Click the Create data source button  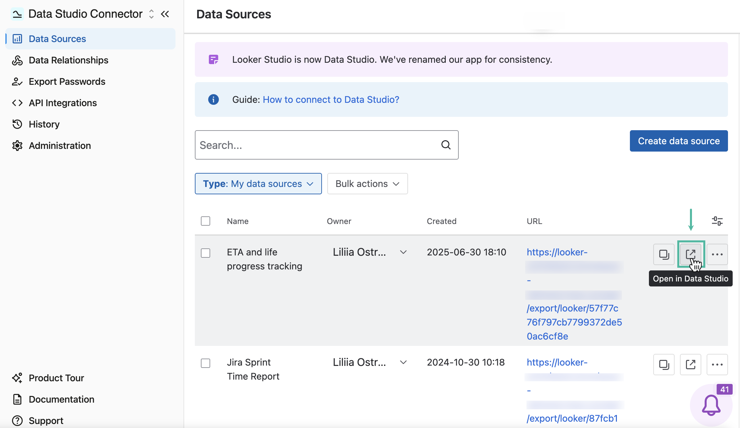point(679,141)
